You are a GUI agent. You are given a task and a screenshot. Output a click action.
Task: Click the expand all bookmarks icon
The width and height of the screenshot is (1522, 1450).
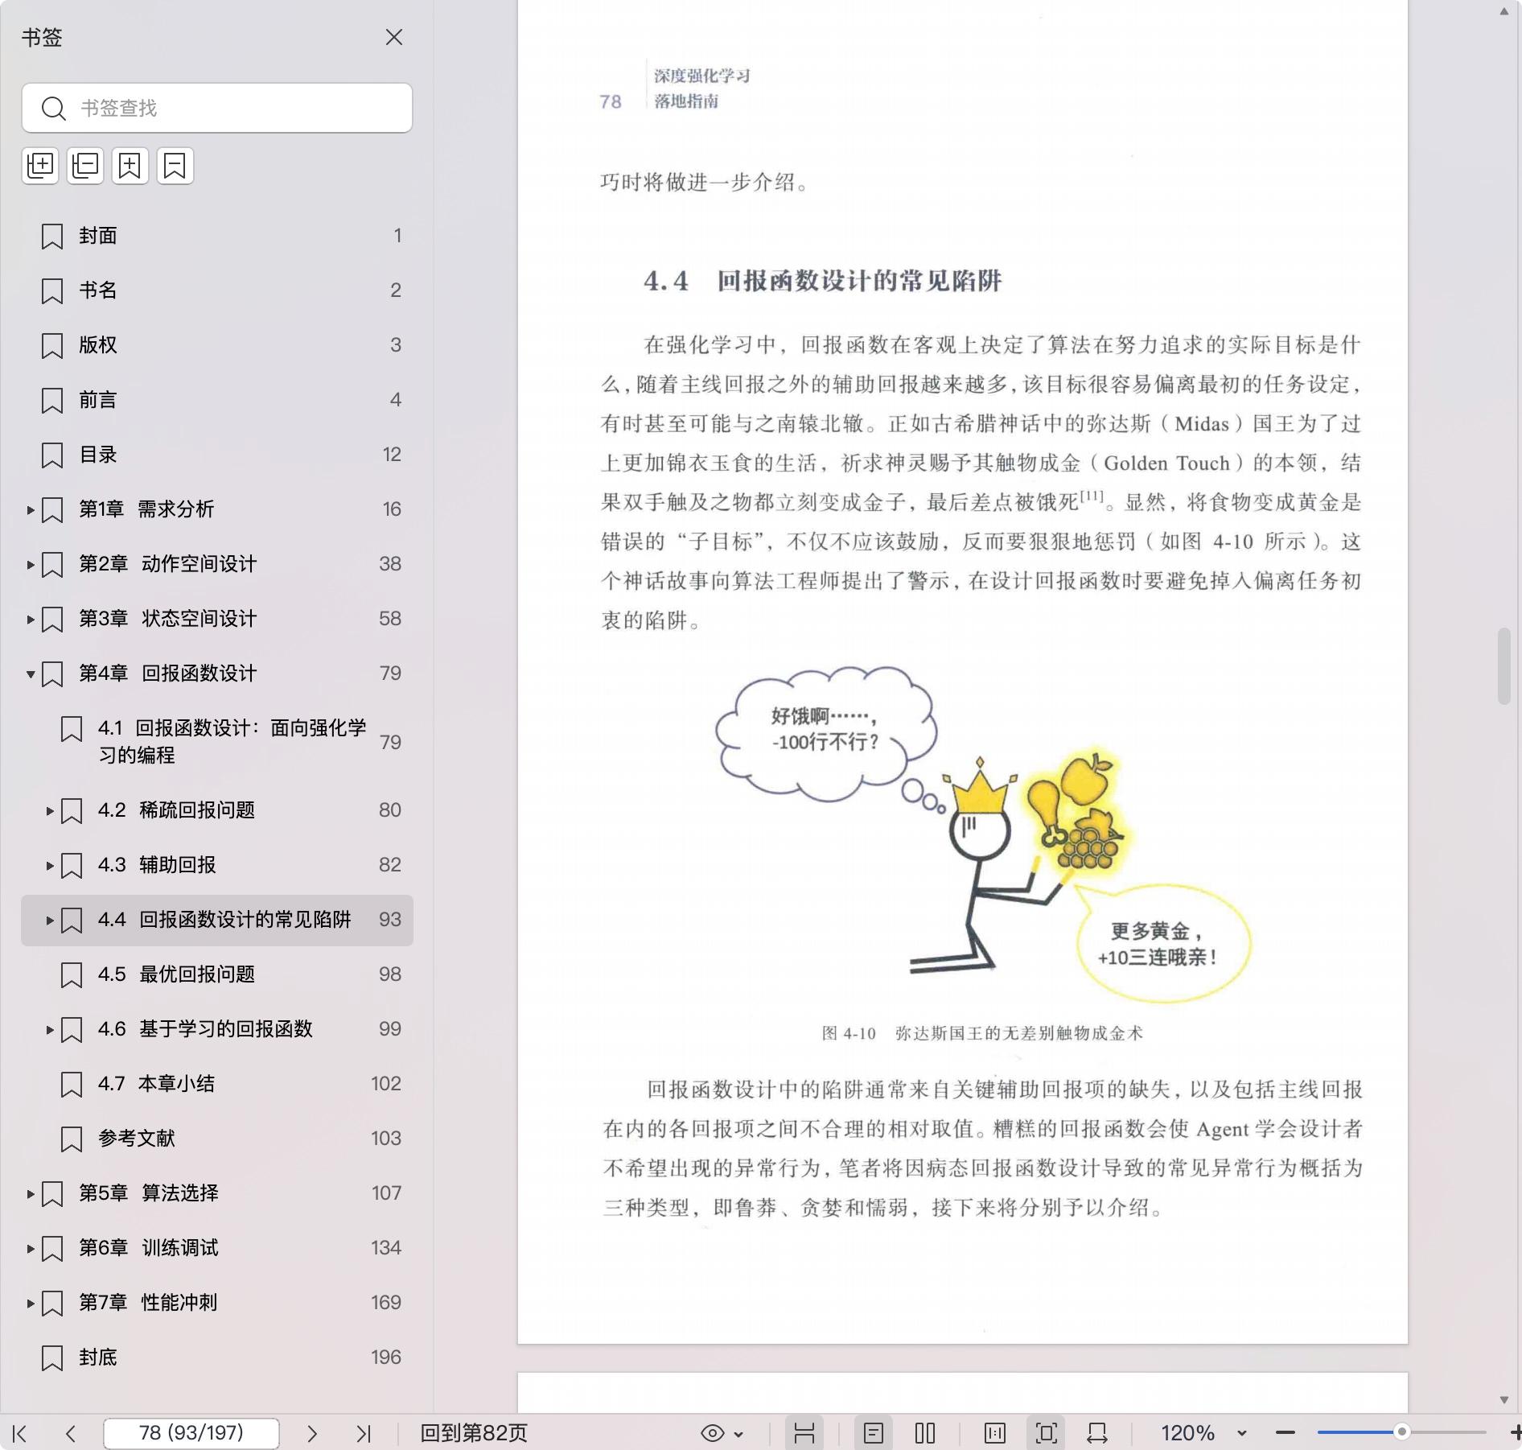click(40, 166)
